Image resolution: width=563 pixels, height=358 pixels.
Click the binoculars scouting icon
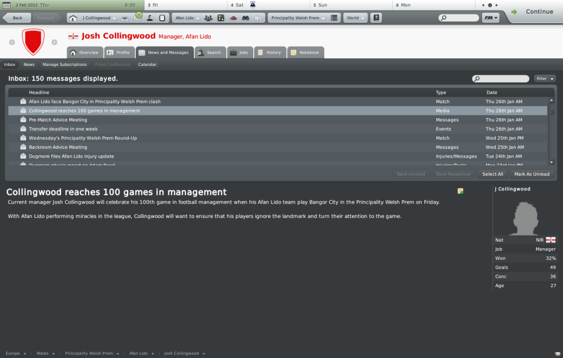[x=245, y=18]
